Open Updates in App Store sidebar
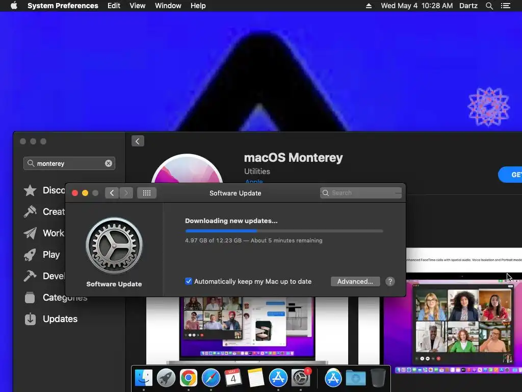522x392 pixels. click(x=50, y=319)
